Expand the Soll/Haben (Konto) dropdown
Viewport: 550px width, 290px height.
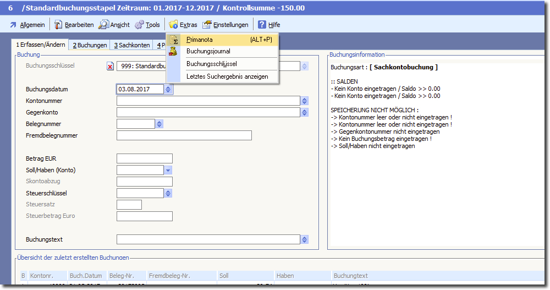point(168,171)
